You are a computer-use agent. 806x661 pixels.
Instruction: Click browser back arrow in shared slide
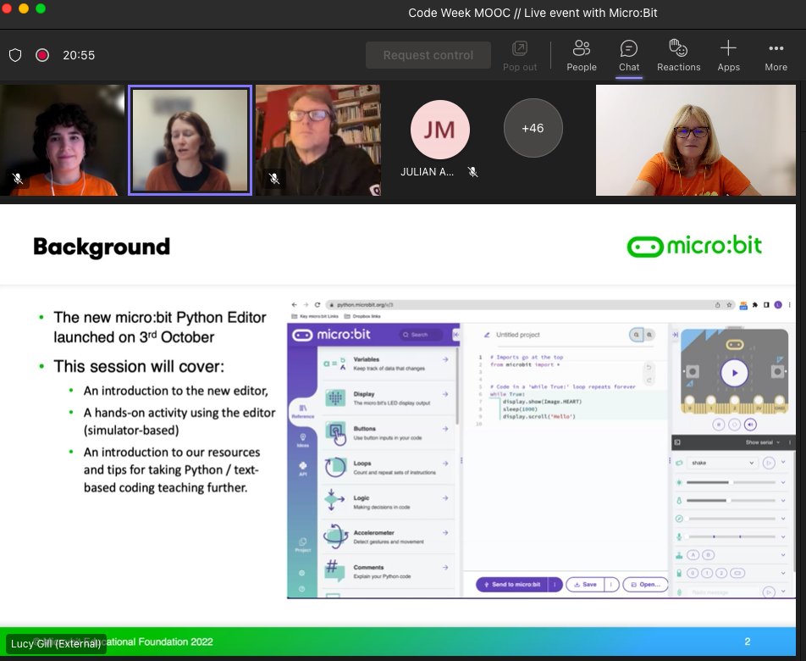point(294,304)
